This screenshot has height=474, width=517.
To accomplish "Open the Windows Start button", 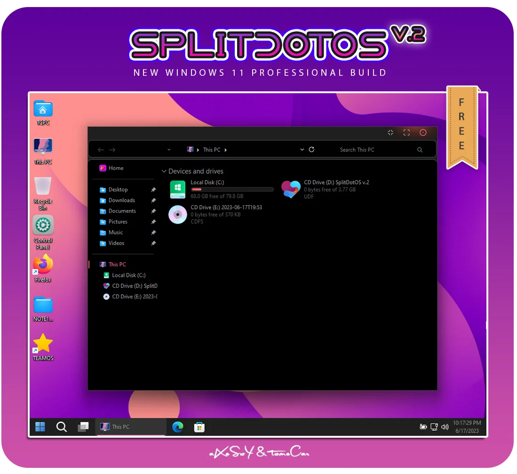I will [40, 427].
